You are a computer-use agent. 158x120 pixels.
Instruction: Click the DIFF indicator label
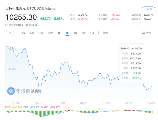coord(14,107)
